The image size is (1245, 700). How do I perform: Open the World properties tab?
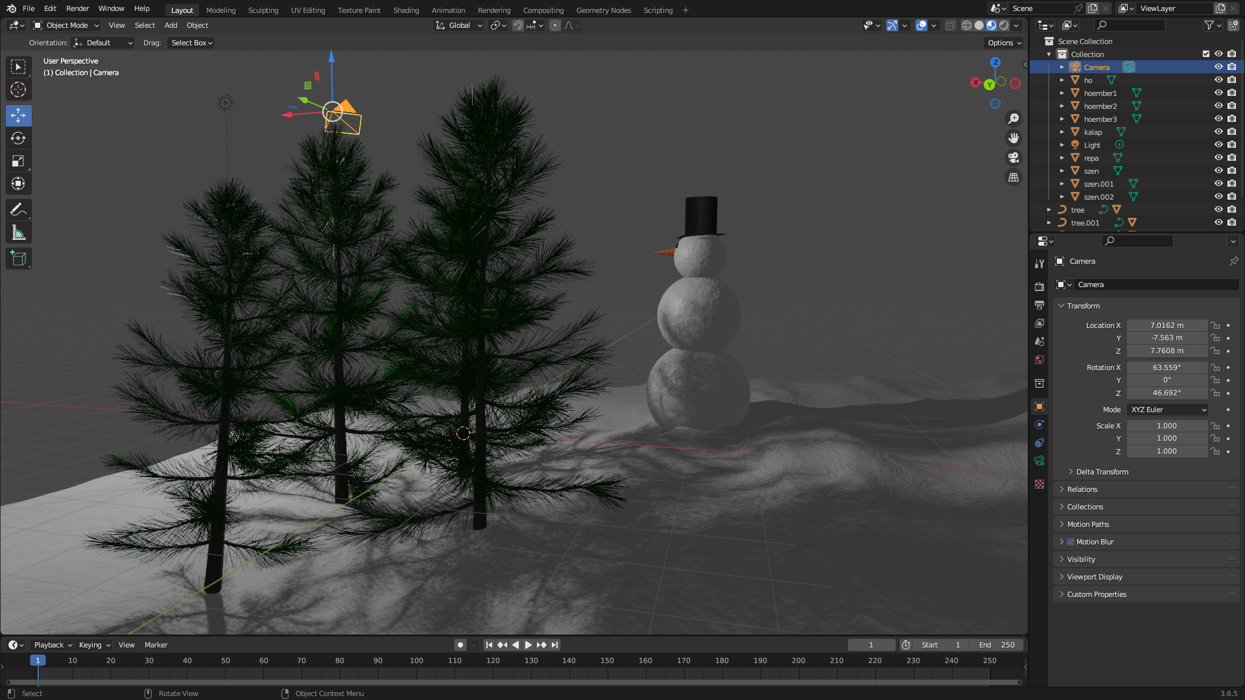pyautogui.click(x=1039, y=360)
